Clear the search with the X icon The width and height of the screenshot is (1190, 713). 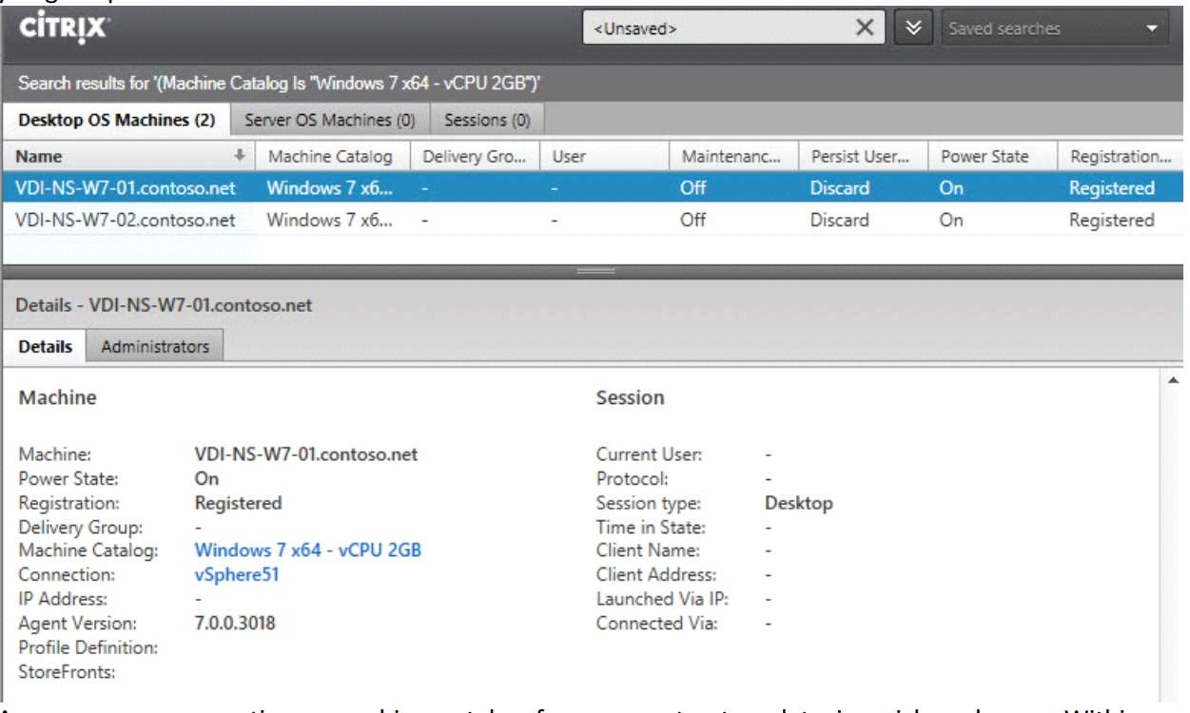coord(864,29)
